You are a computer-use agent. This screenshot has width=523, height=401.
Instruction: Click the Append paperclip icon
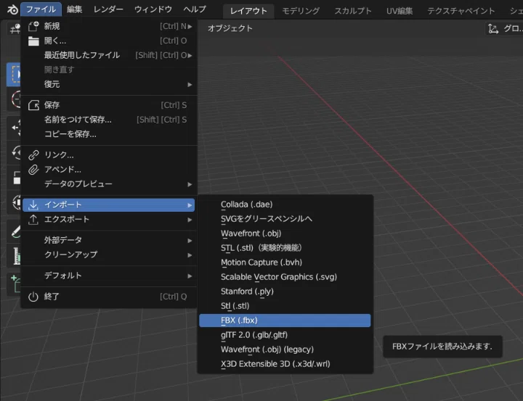33,170
